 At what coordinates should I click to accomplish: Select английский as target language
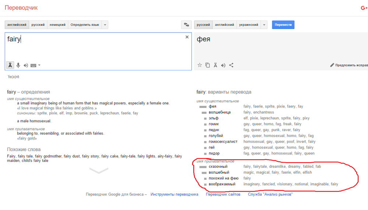(224, 25)
